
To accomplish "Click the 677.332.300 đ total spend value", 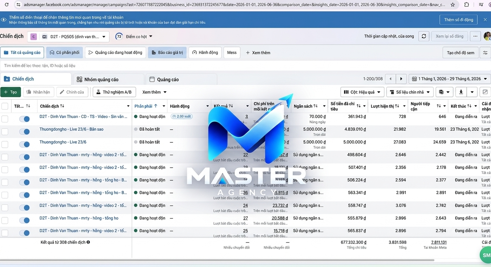I will (353, 242).
